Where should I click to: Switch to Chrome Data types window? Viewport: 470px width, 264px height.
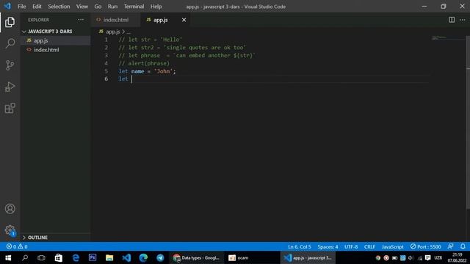point(197,257)
